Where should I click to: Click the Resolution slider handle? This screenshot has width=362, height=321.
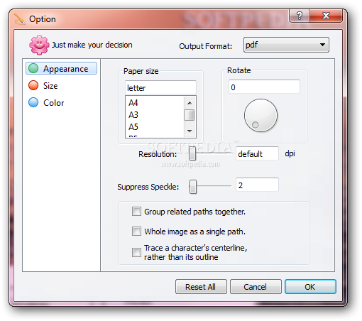[192, 153]
